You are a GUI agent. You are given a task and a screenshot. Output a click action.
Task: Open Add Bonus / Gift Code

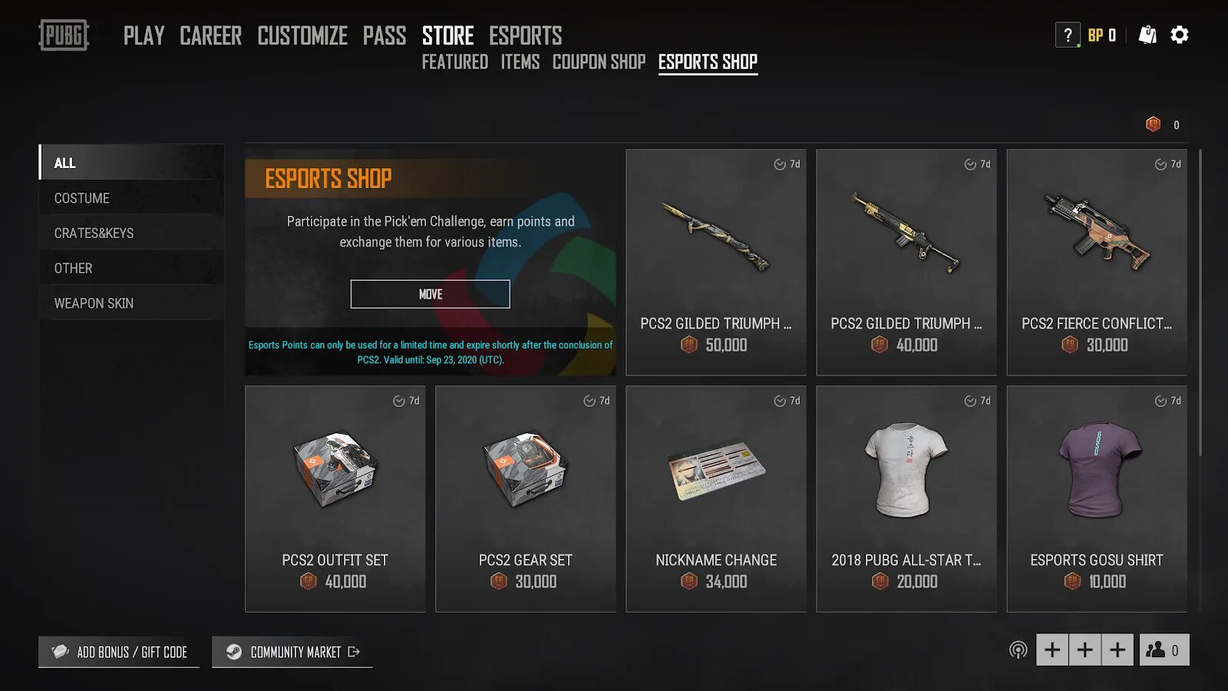[119, 652]
